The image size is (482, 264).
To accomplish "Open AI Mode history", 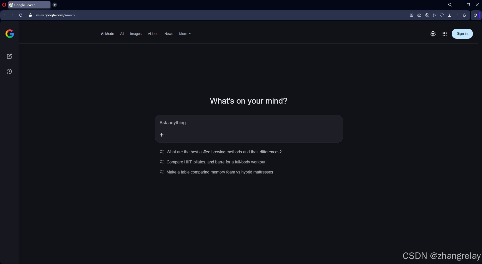I will [9, 72].
